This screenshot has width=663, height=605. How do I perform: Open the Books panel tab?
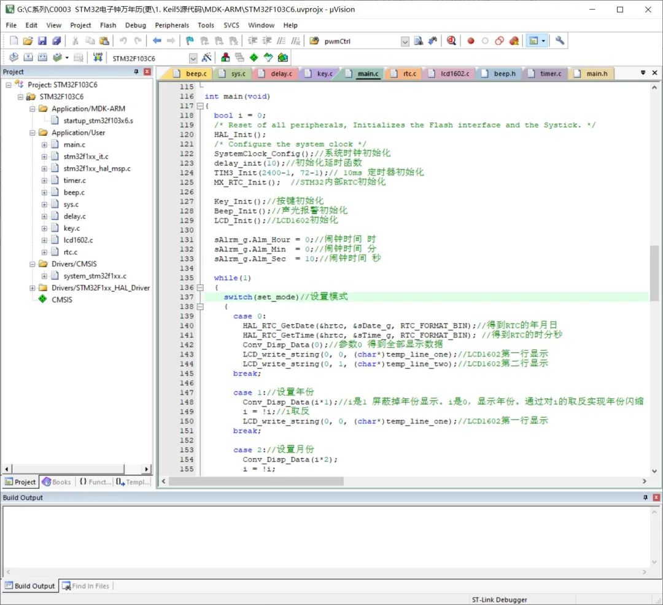56,482
